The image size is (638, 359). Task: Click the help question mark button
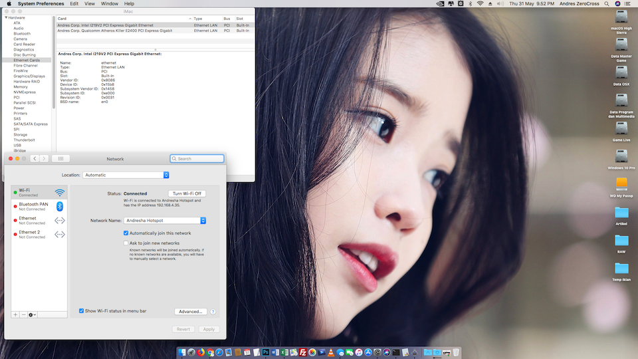[x=213, y=312]
